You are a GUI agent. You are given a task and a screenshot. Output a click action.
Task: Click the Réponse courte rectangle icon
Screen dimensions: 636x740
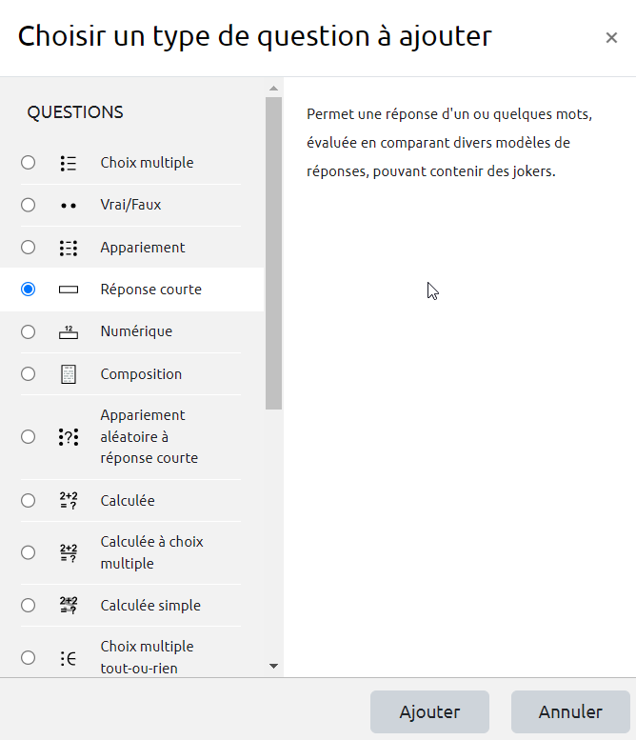68,290
